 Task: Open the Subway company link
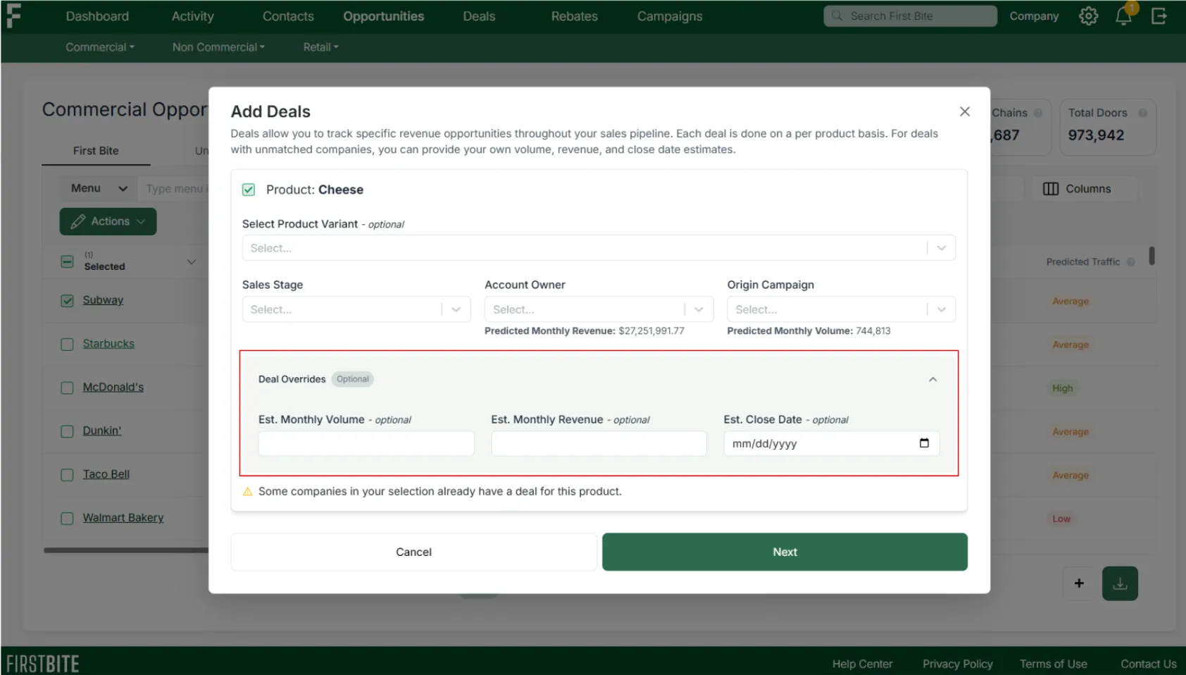coord(103,300)
